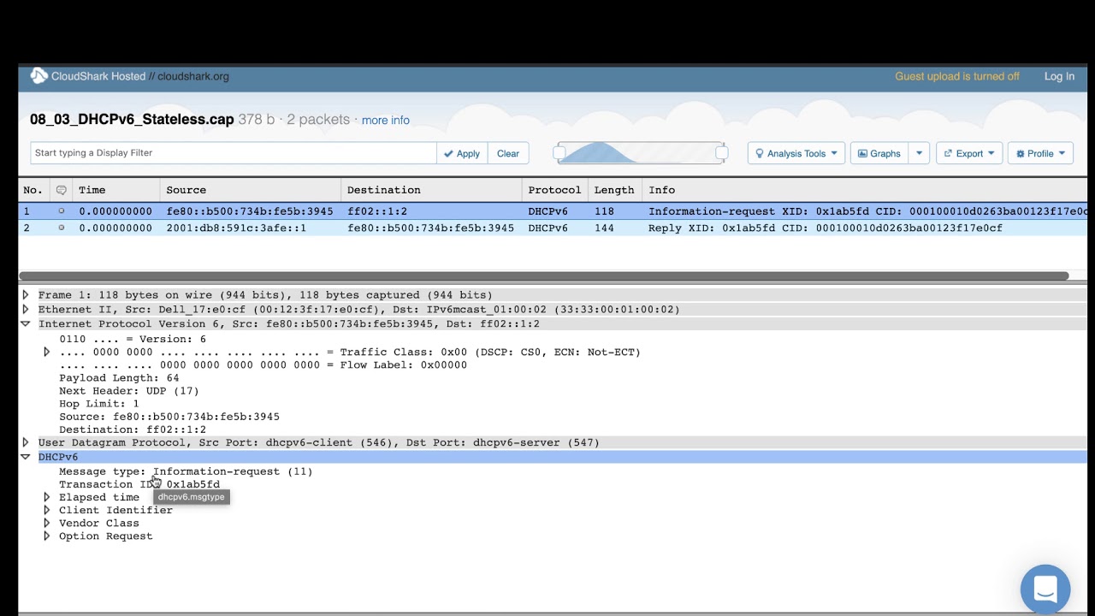This screenshot has height=616, width=1095.
Task: Collapse the DHCPv6 section
Action: pyautogui.click(x=26, y=458)
